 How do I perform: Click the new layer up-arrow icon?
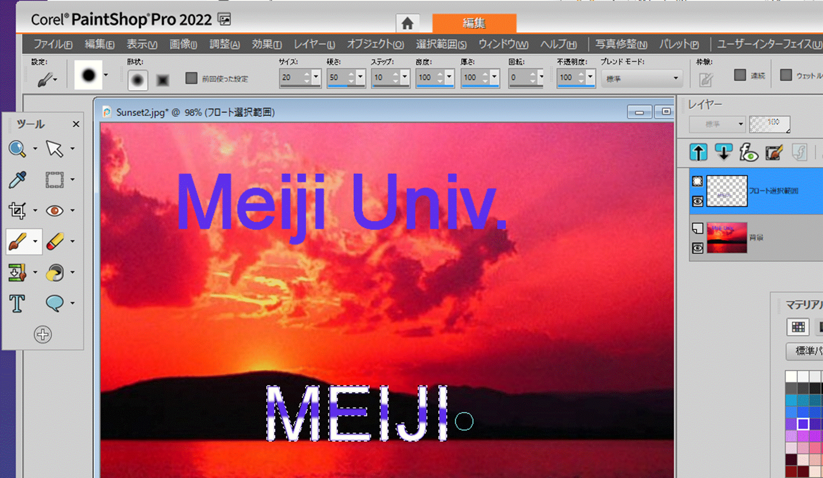[698, 152]
